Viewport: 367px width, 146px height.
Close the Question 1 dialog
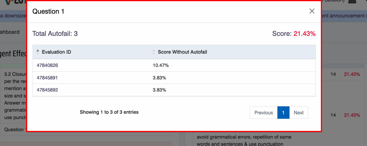coord(312,11)
